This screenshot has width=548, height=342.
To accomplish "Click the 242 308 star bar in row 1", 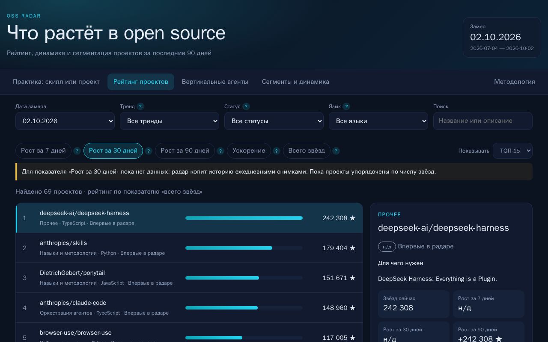I will coord(244,218).
